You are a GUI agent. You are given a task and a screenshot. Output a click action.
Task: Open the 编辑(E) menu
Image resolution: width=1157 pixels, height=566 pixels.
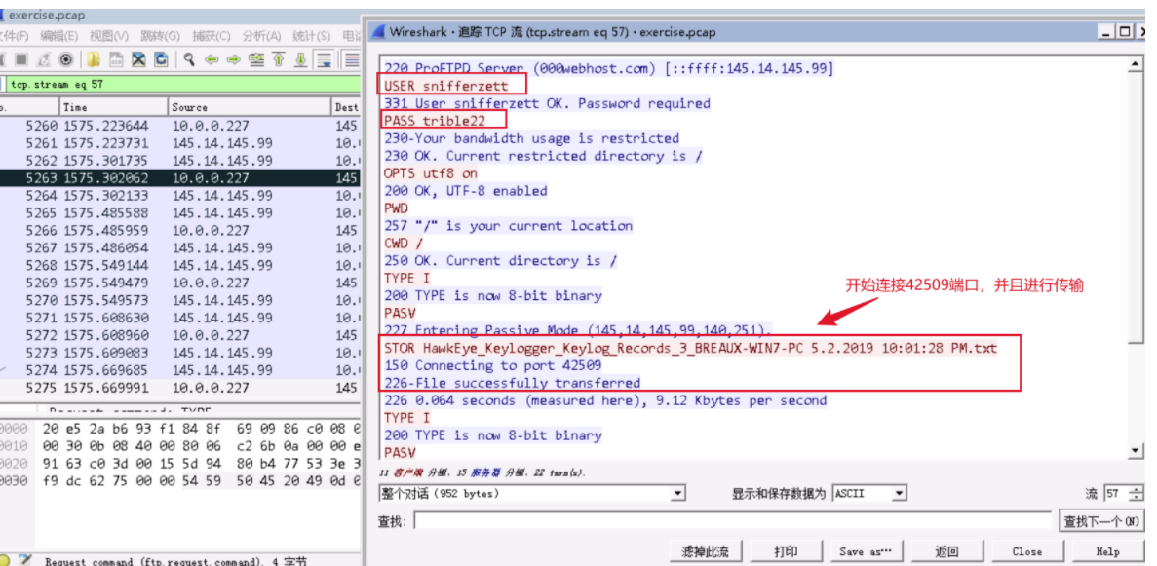(x=59, y=36)
